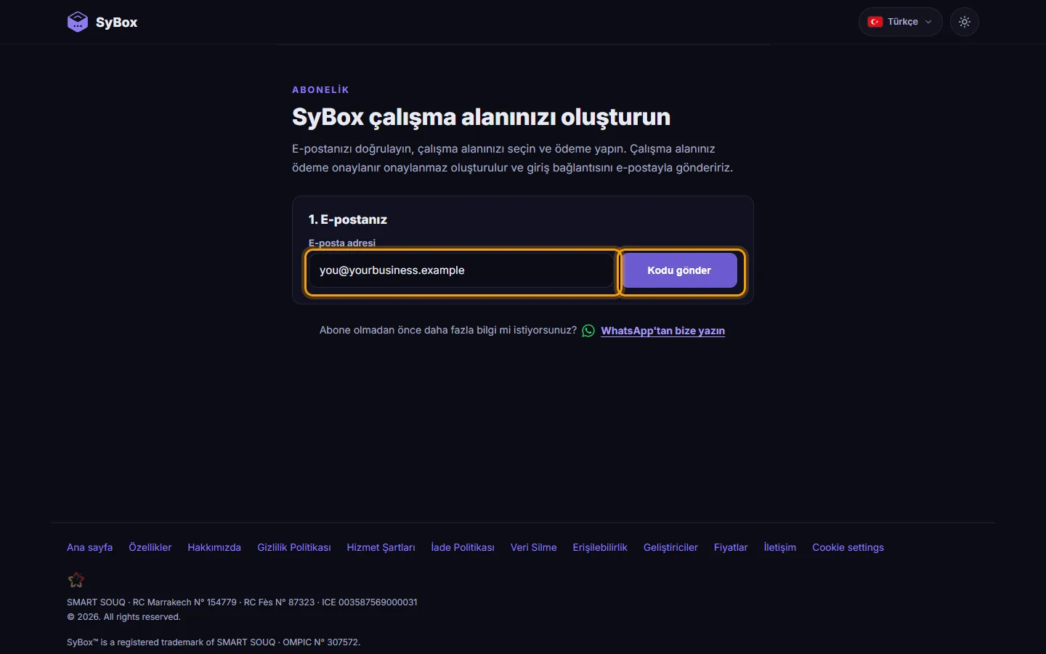Click the "© 2026. All rights reserved." text
This screenshot has height=654, width=1046.
point(124,617)
